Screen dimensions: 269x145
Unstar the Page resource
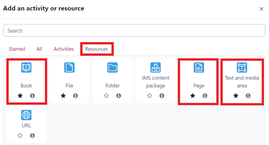pos(193,96)
